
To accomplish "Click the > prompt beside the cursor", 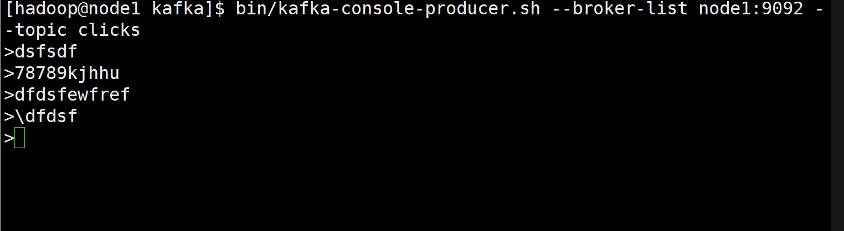I will 9,138.
